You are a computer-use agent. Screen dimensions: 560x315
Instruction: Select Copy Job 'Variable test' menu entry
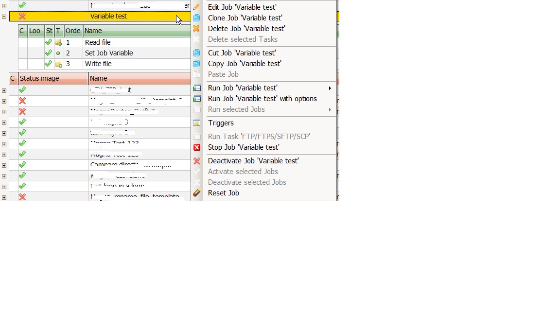[245, 64]
